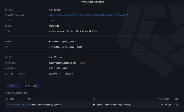
Task: Click gas price 5.171722373 GWEI
Action: click(58, 68)
